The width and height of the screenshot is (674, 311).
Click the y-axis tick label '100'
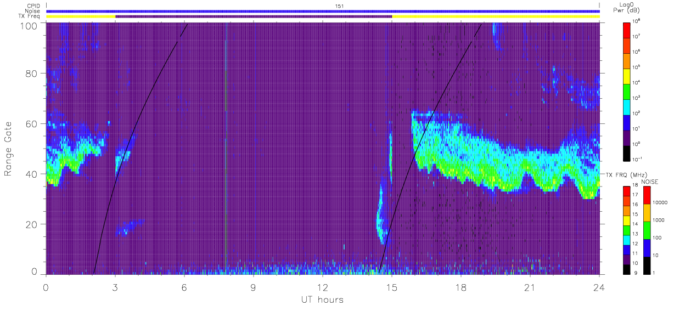pos(30,25)
